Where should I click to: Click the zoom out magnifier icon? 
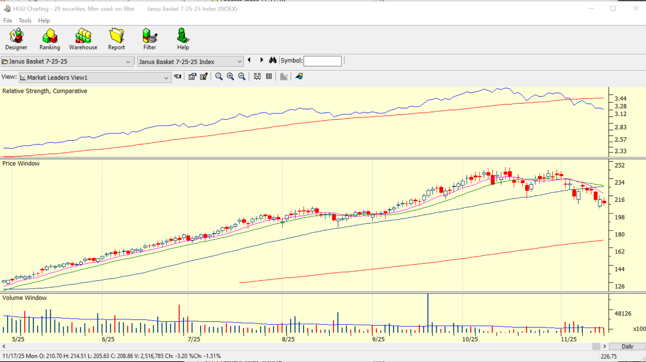click(242, 77)
